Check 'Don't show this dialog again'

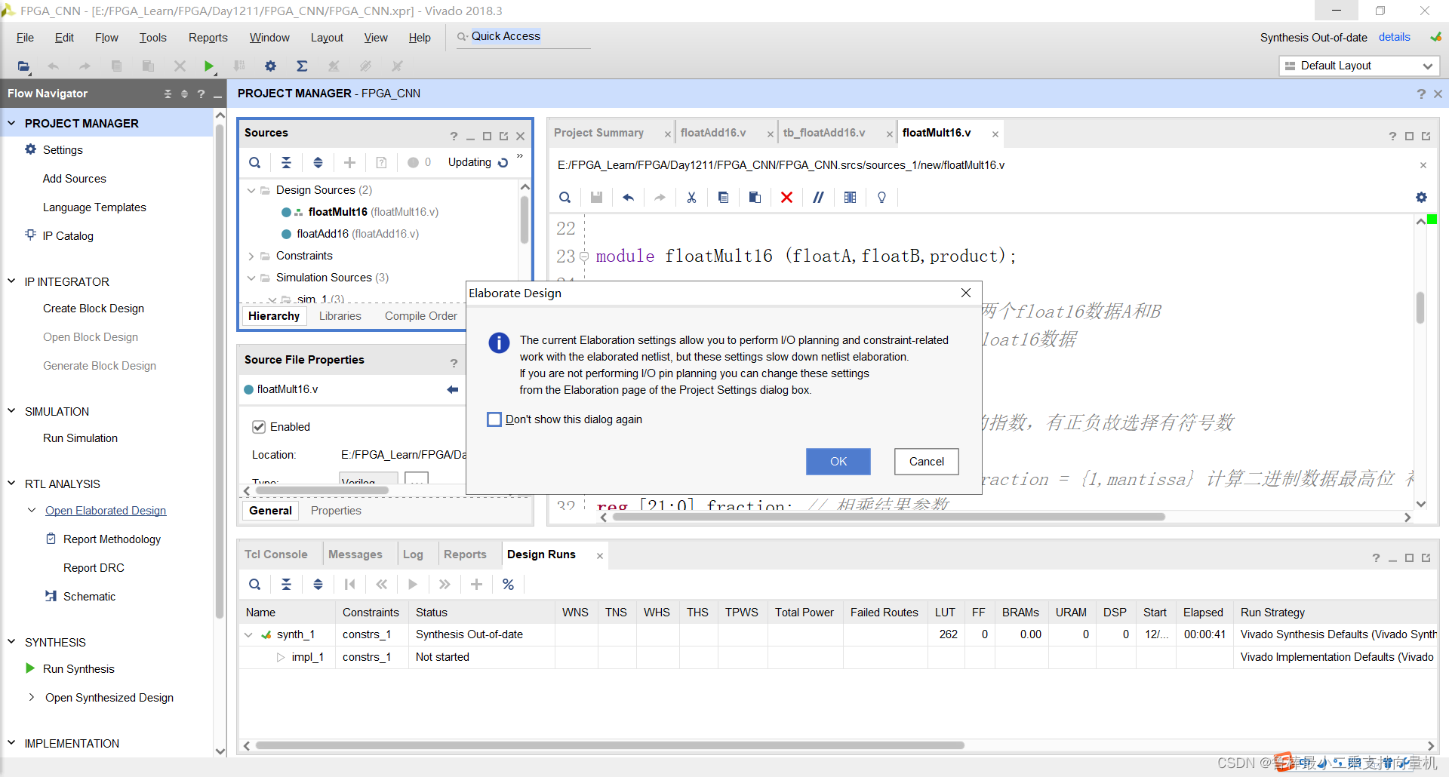pyautogui.click(x=494, y=419)
